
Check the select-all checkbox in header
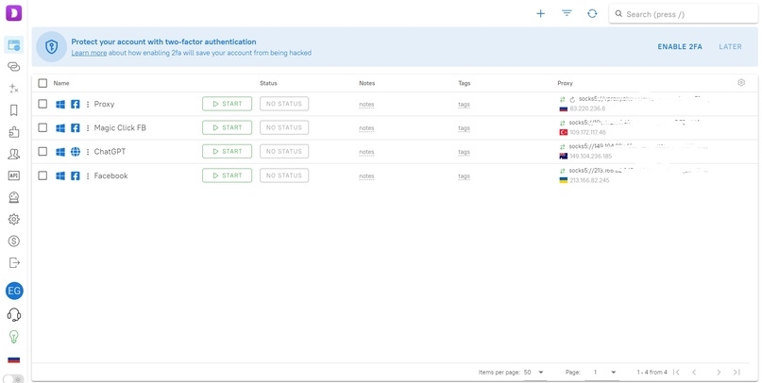pos(42,83)
